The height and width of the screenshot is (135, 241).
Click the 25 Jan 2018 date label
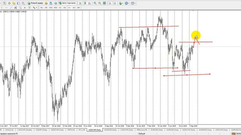56,126
